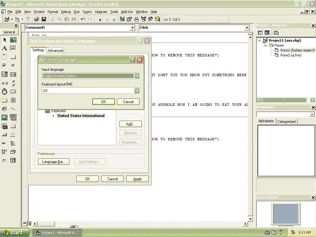Screen dimensions: 316x237
Task: Select the Shape control in the toolbox
Action: click(x=4, y=109)
